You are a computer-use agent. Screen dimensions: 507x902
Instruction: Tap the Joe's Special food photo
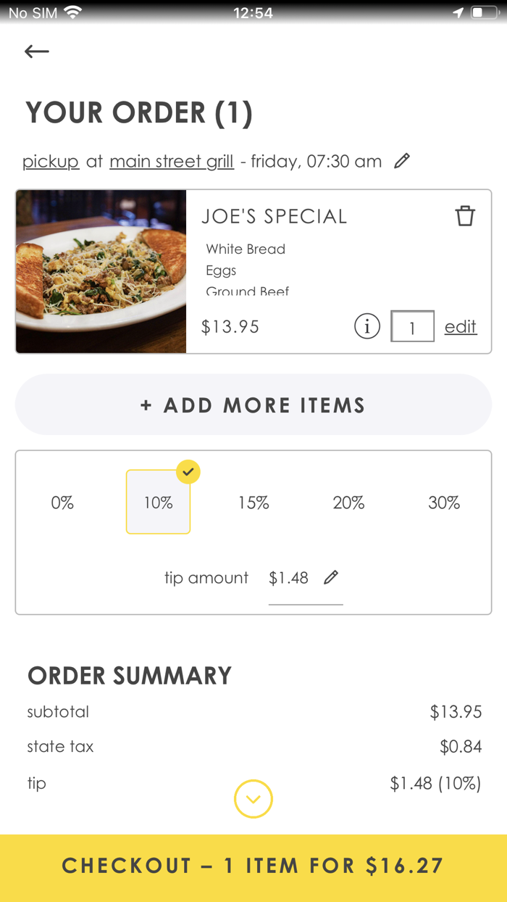tap(101, 271)
